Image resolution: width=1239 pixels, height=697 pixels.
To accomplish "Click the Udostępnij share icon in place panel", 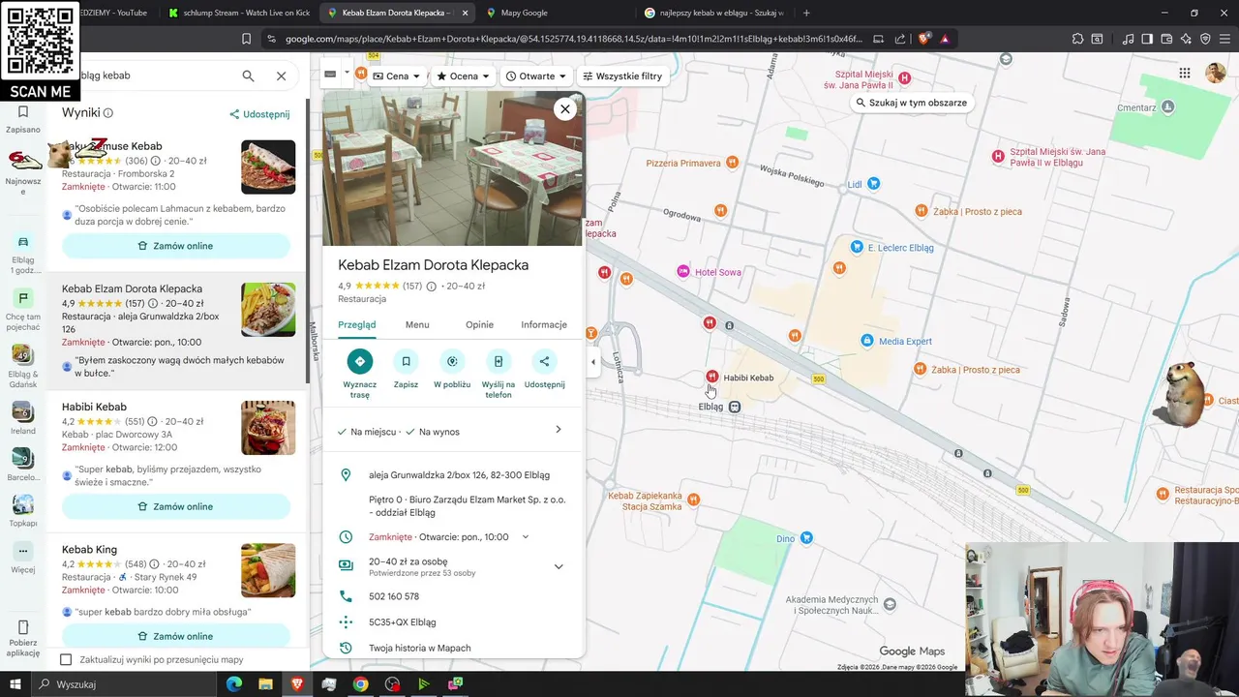I will tap(544, 361).
